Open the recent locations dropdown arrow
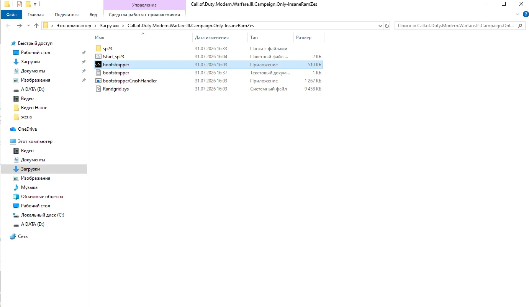The image size is (529, 307). [28, 26]
